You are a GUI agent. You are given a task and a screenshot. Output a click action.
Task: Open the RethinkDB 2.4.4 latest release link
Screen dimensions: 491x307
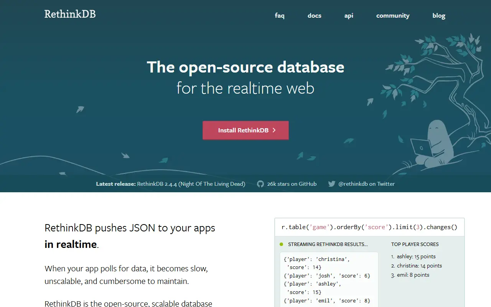[191, 184]
